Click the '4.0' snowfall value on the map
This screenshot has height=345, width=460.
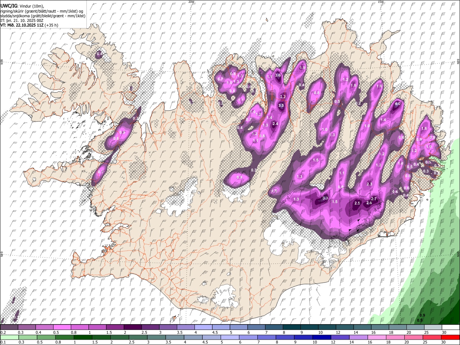(x=397, y=104)
